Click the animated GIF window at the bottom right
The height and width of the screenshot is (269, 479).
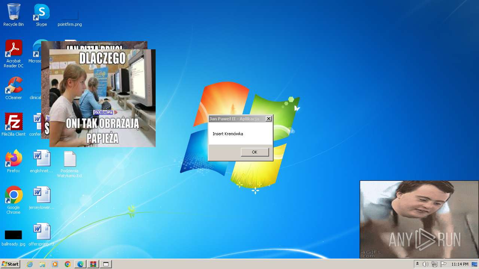click(x=419, y=220)
